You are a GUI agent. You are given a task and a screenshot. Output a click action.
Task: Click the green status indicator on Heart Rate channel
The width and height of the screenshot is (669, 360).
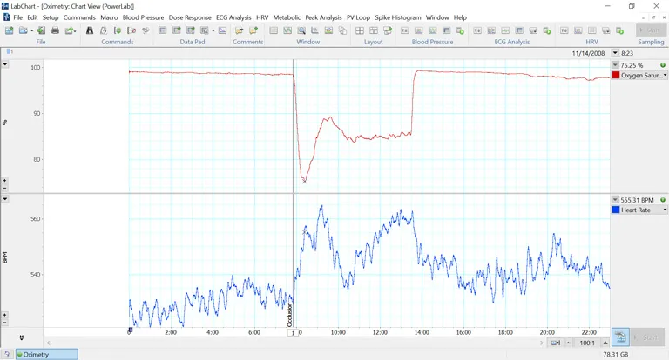[x=663, y=200]
